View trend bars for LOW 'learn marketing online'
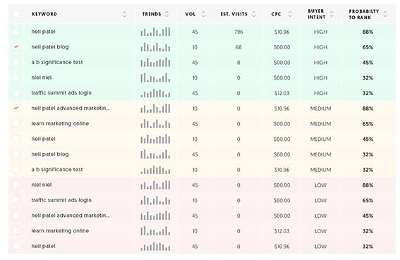 coord(155,231)
